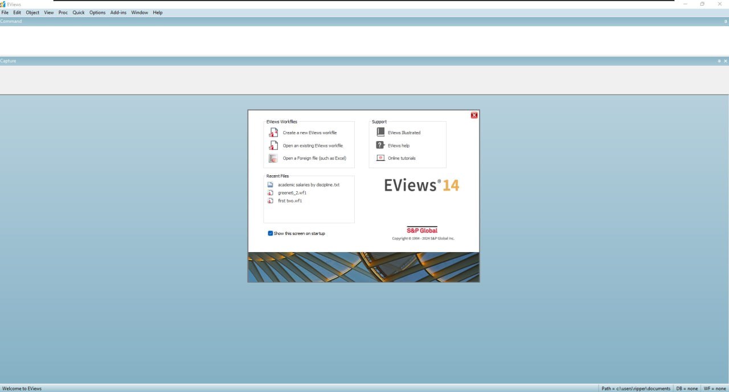Open the Add-ins menu
This screenshot has height=392, width=729.
(x=118, y=13)
